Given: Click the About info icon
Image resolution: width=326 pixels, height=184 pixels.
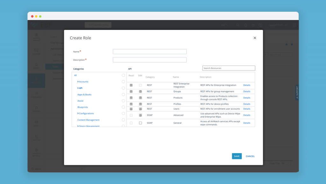Looking at the screenshot, I should coord(33,169).
